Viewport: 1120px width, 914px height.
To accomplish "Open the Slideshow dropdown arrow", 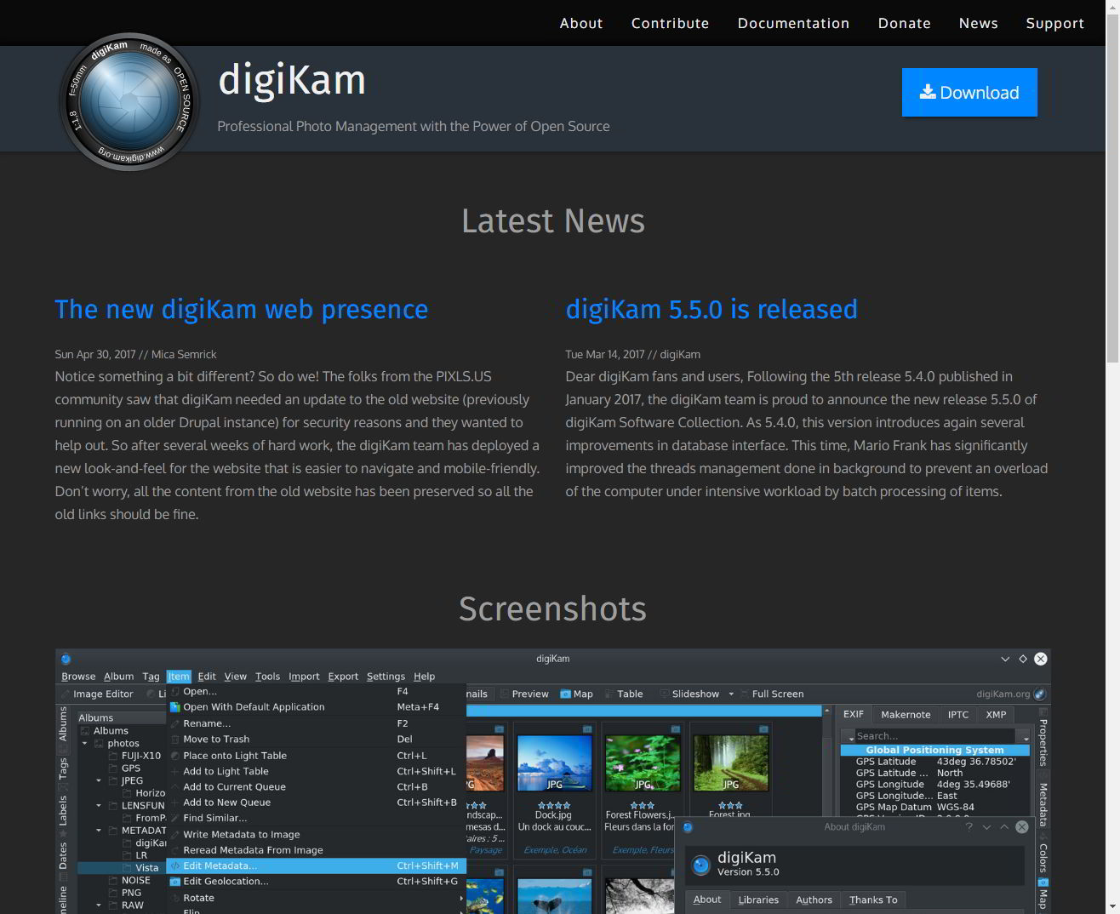I will pos(731,694).
